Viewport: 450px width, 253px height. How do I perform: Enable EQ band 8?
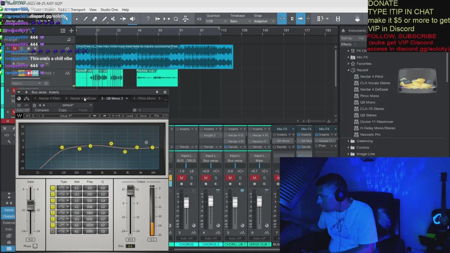[53, 231]
